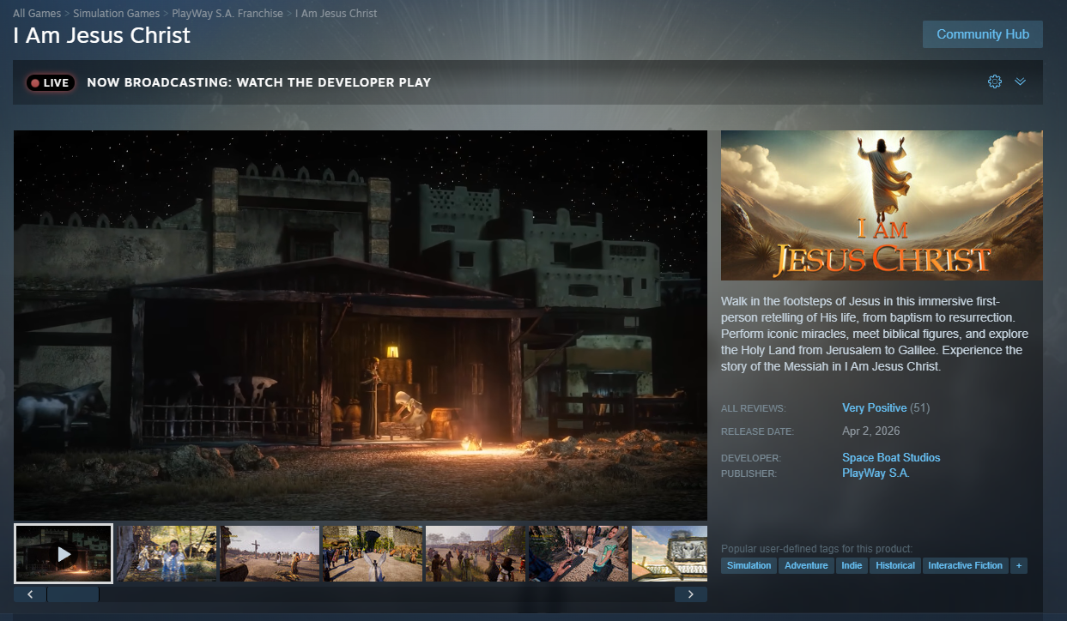Select the Adventure tag

tap(806, 565)
